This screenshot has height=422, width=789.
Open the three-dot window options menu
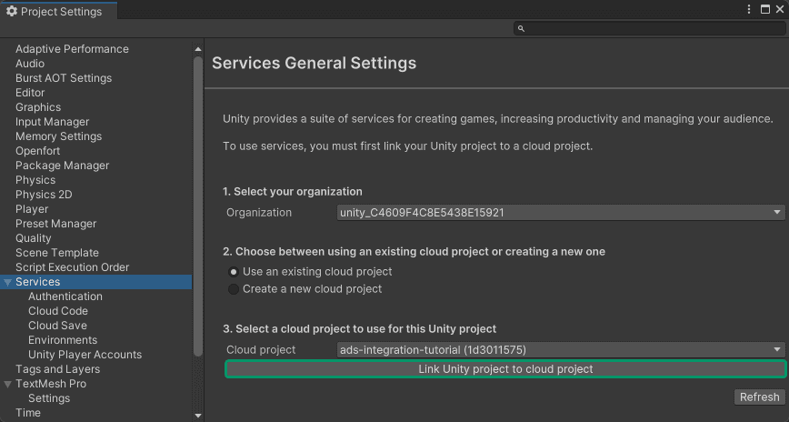coord(749,9)
